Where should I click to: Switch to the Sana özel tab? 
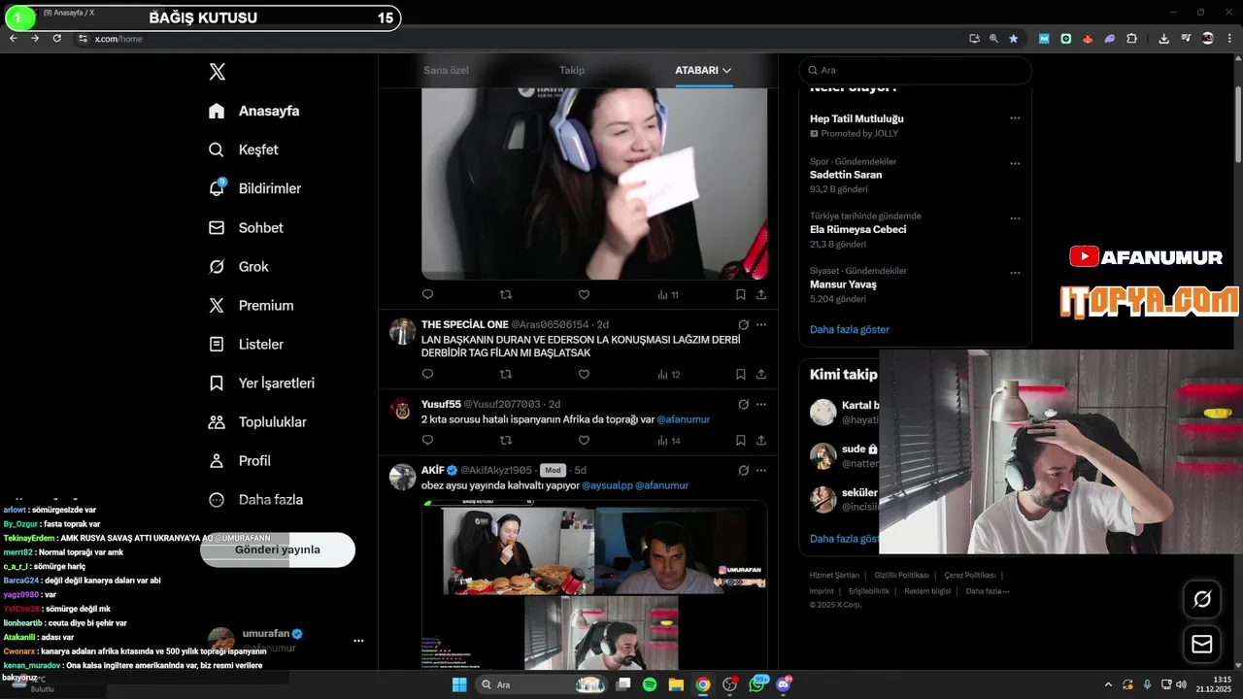(446, 70)
